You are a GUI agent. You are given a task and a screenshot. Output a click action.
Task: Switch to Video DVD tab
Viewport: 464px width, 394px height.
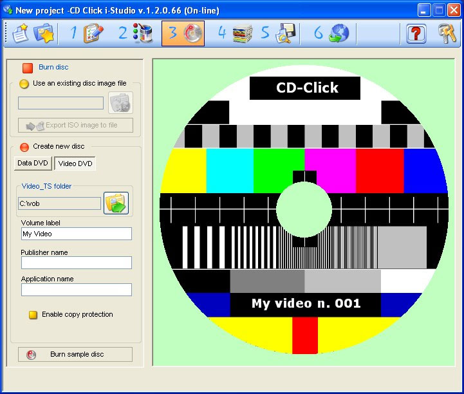pyautogui.click(x=75, y=164)
